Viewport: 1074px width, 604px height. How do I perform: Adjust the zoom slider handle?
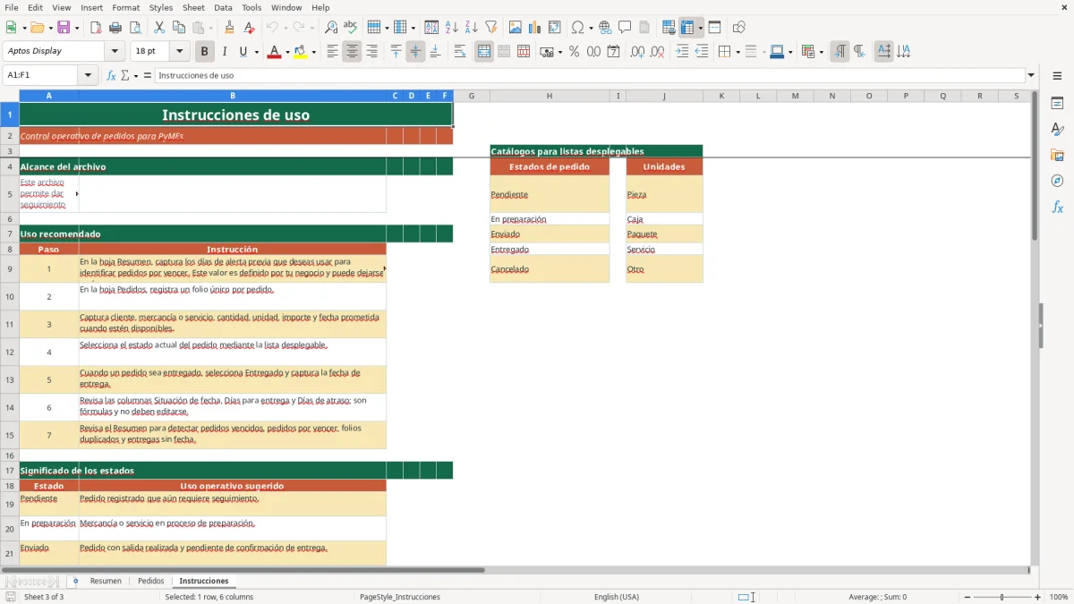coord(1002,597)
